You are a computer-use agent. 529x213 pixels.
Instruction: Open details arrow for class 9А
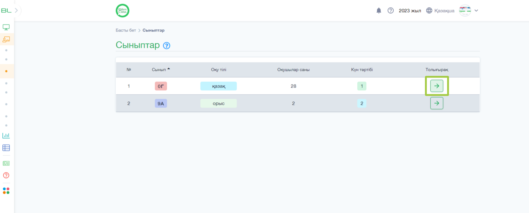[x=437, y=103]
